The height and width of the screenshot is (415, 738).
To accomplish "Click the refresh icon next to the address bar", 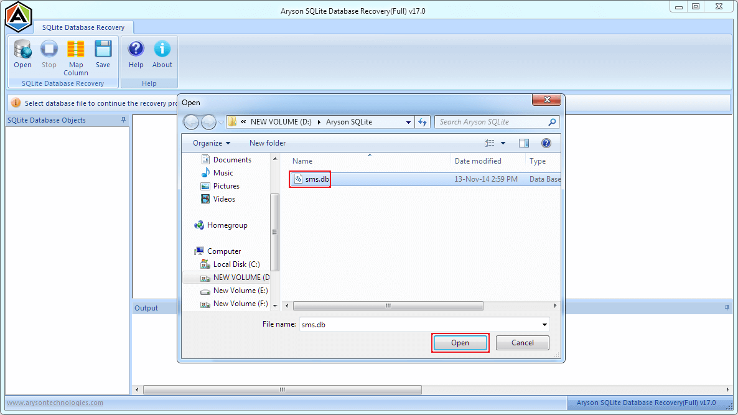I will (x=423, y=122).
